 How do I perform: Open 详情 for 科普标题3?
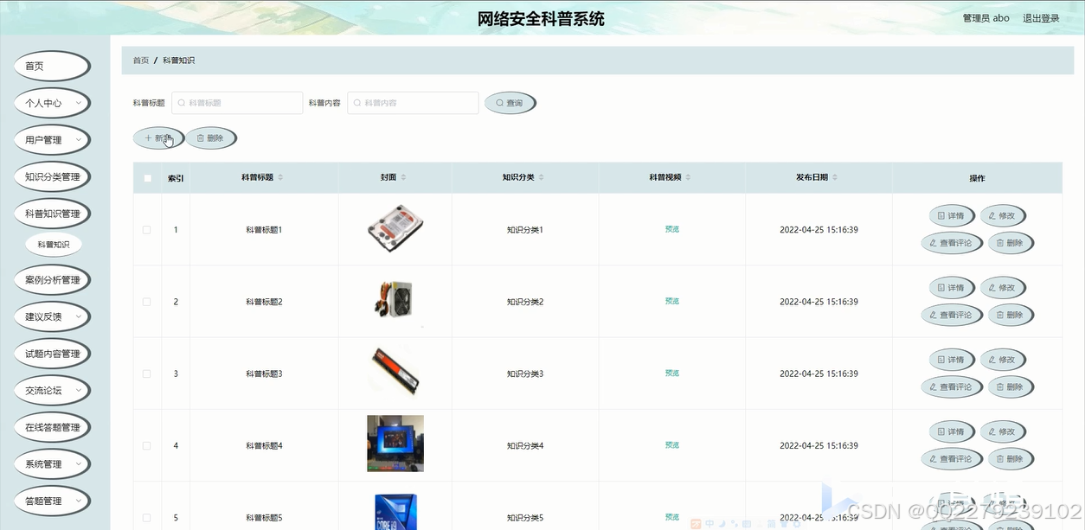[x=951, y=359]
